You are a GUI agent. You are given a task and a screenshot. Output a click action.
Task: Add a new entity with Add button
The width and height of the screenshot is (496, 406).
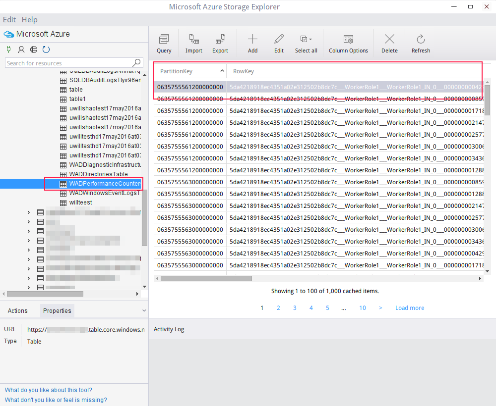coord(252,43)
